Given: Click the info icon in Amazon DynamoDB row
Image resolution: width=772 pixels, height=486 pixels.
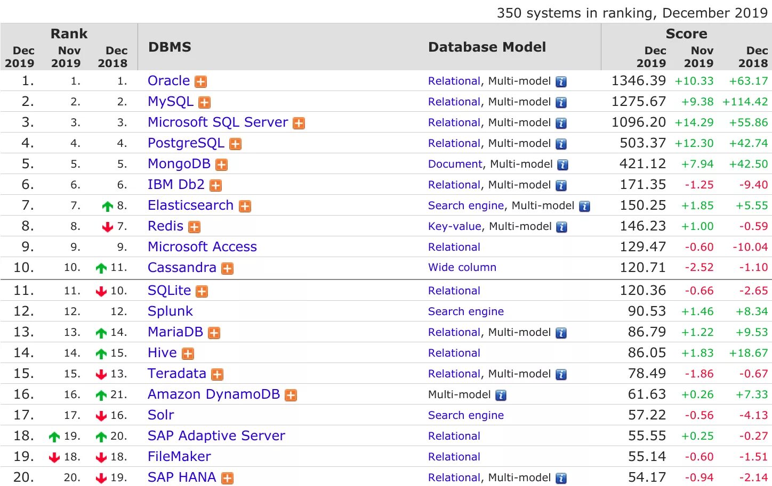Looking at the screenshot, I should tap(501, 396).
